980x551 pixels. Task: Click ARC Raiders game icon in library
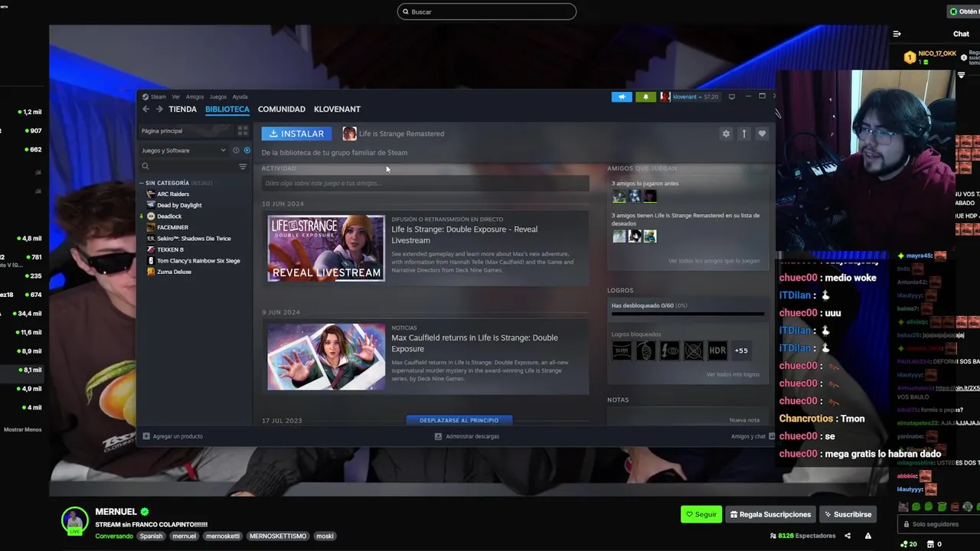pyautogui.click(x=151, y=194)
